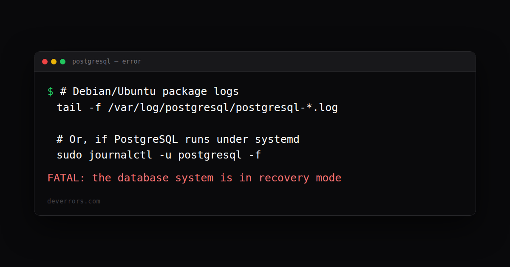The height and width of the screenshot is (267, 510).
Task: Click the yellow minimize dot
Action: [x=54, y=61]
